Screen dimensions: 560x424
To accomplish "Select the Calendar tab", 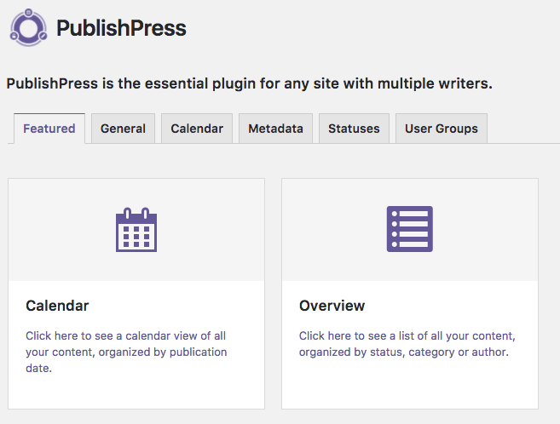I will pyautogui.click(x=197, y=129).
